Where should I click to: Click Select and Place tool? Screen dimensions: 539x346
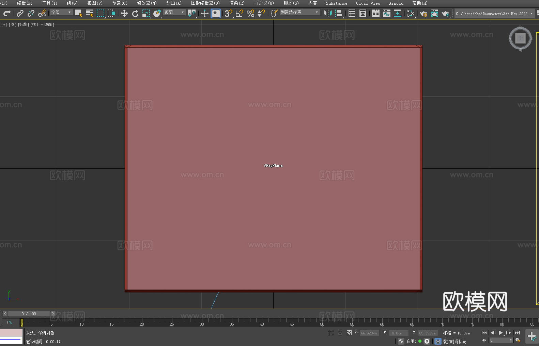tap(157, 13)
